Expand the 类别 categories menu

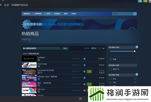pos(47,14)
